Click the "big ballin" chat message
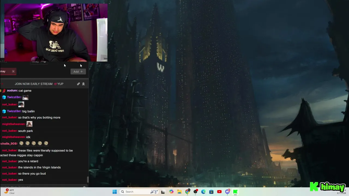Viewport: 349px width, 196px height. (28, 111)
